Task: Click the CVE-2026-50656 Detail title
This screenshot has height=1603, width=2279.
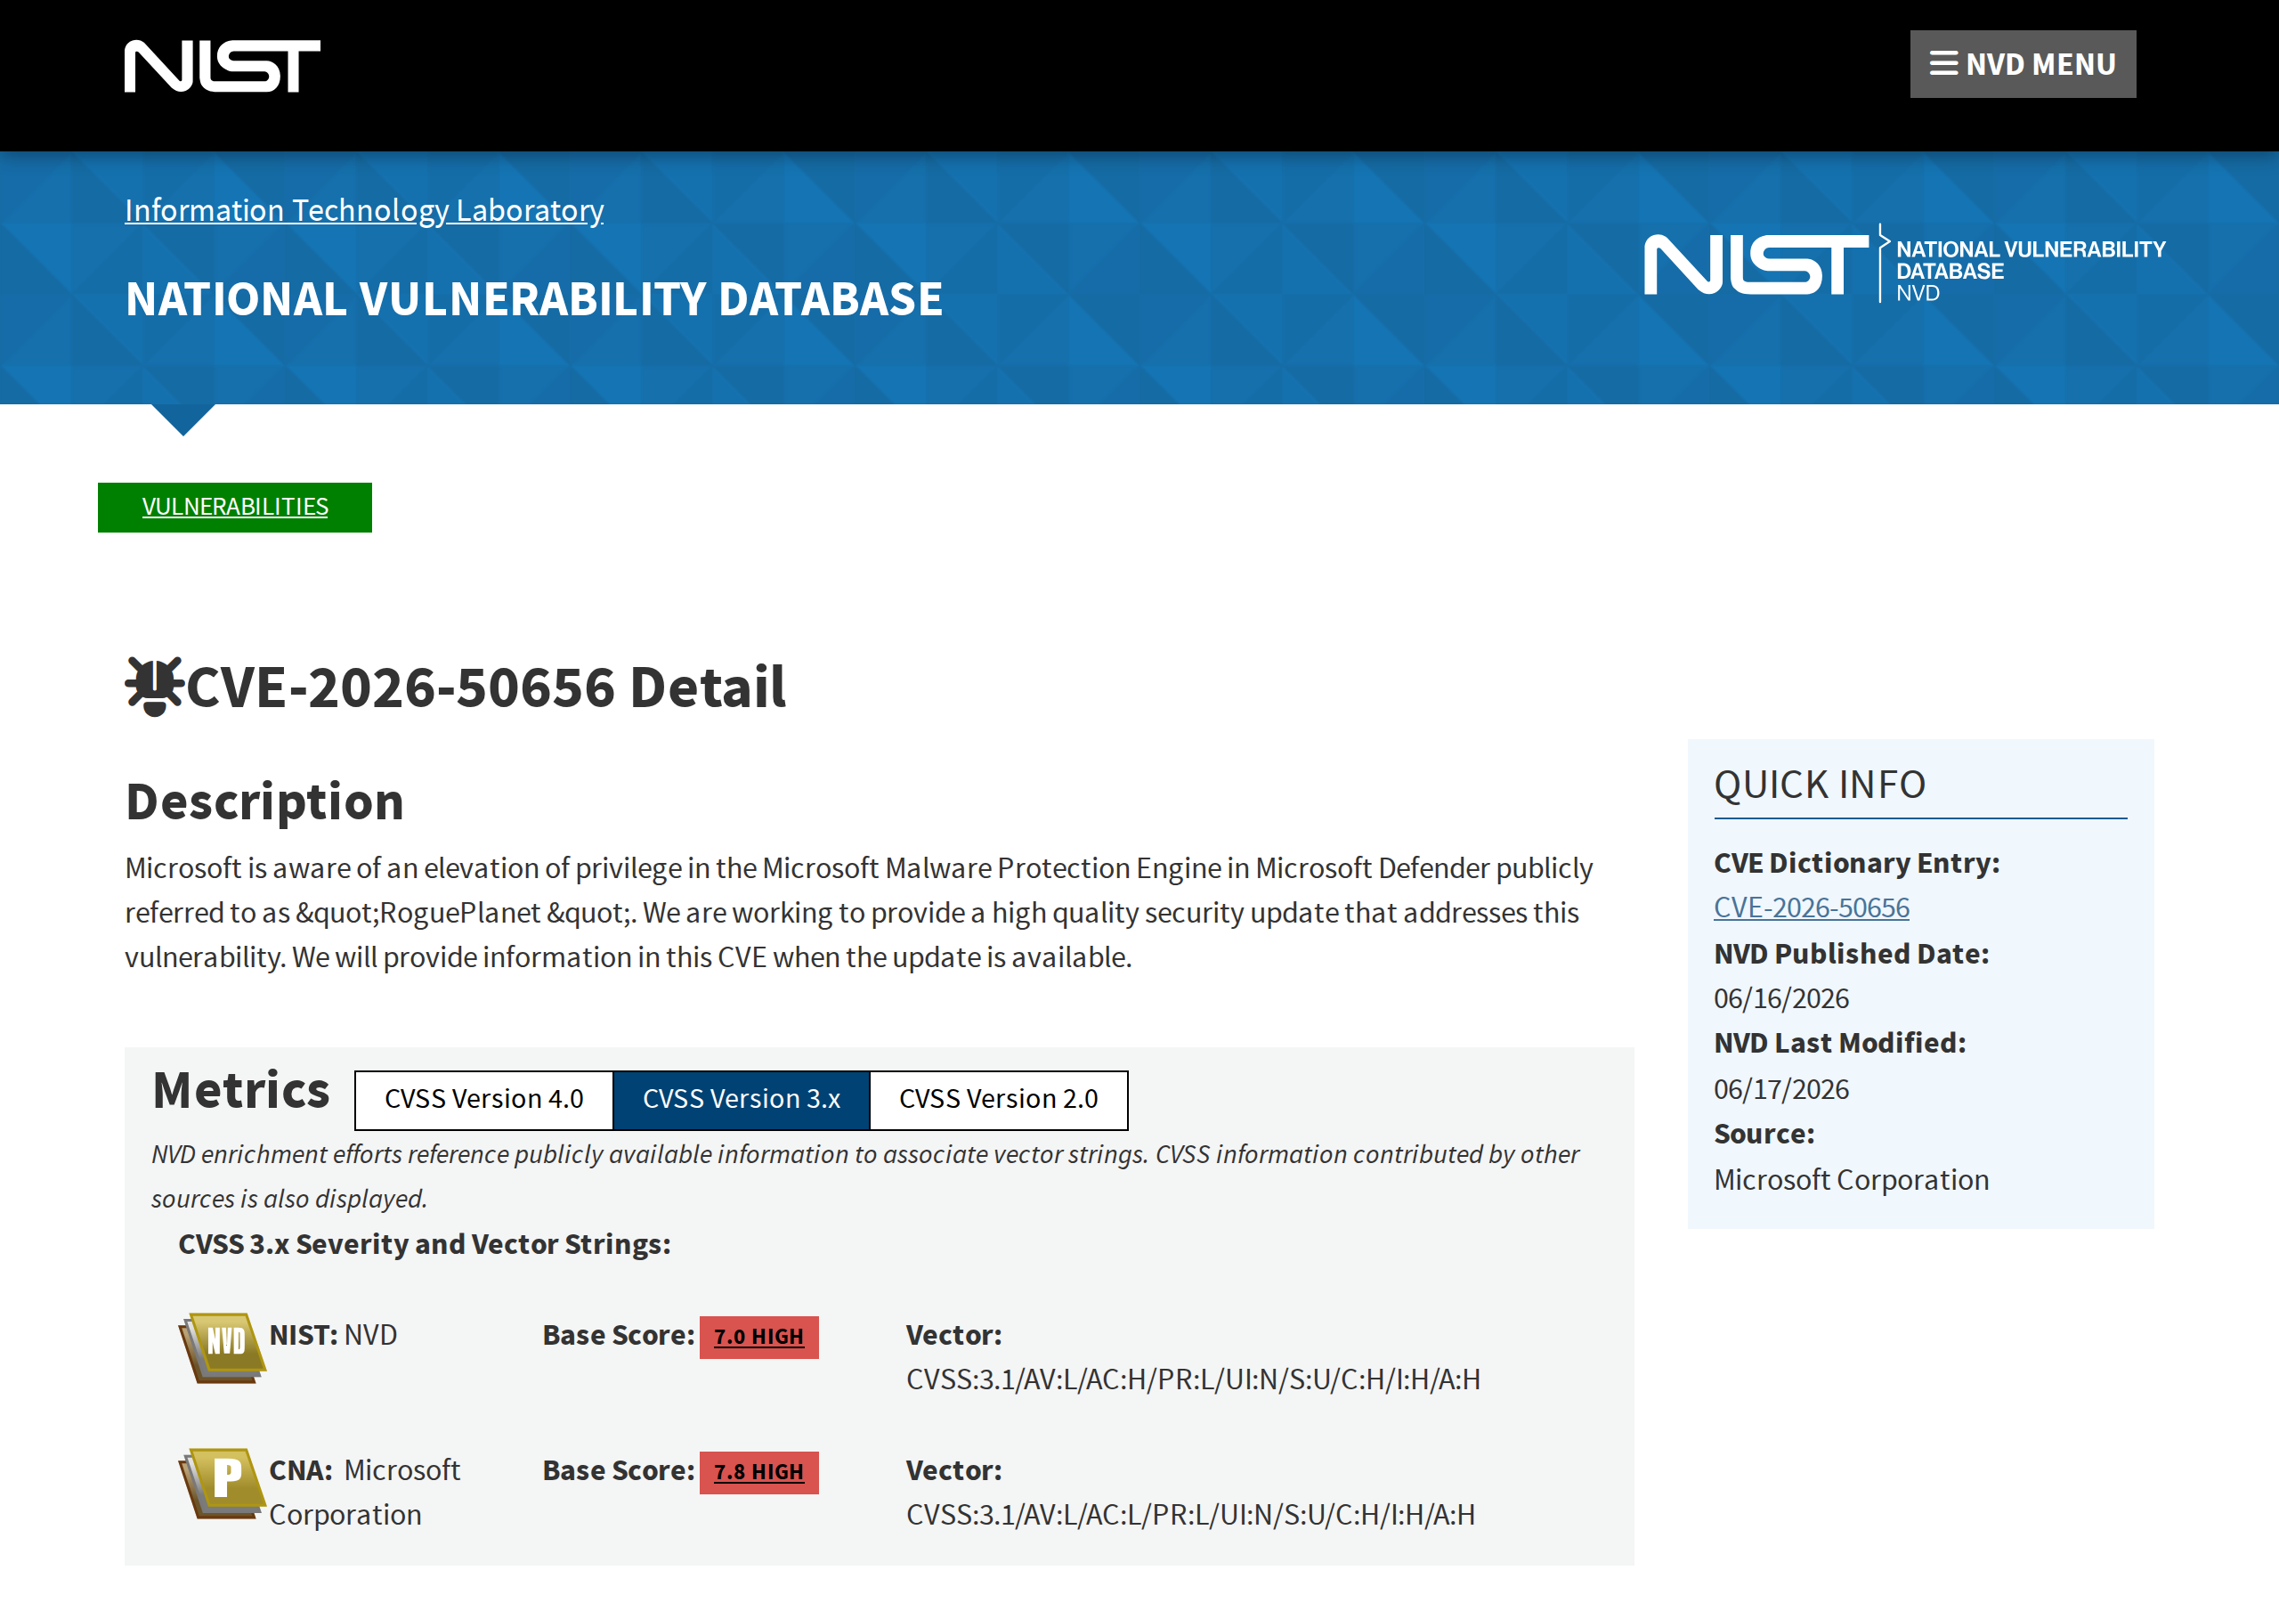Action: coord(486,687)
